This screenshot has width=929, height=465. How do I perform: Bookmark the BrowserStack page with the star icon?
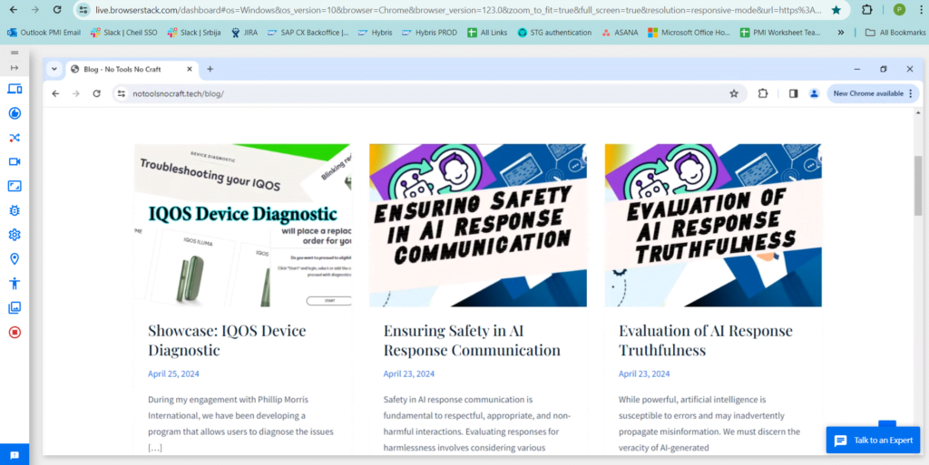pos(836,10)
